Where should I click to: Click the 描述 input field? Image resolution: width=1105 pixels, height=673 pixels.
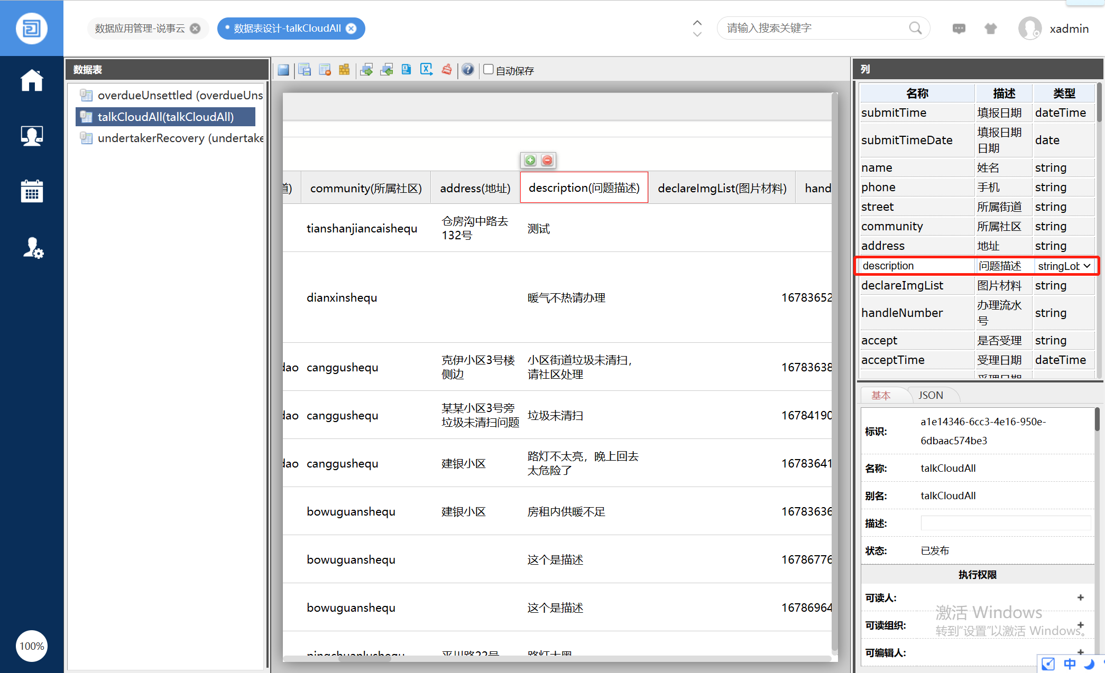click(1005, 523)
